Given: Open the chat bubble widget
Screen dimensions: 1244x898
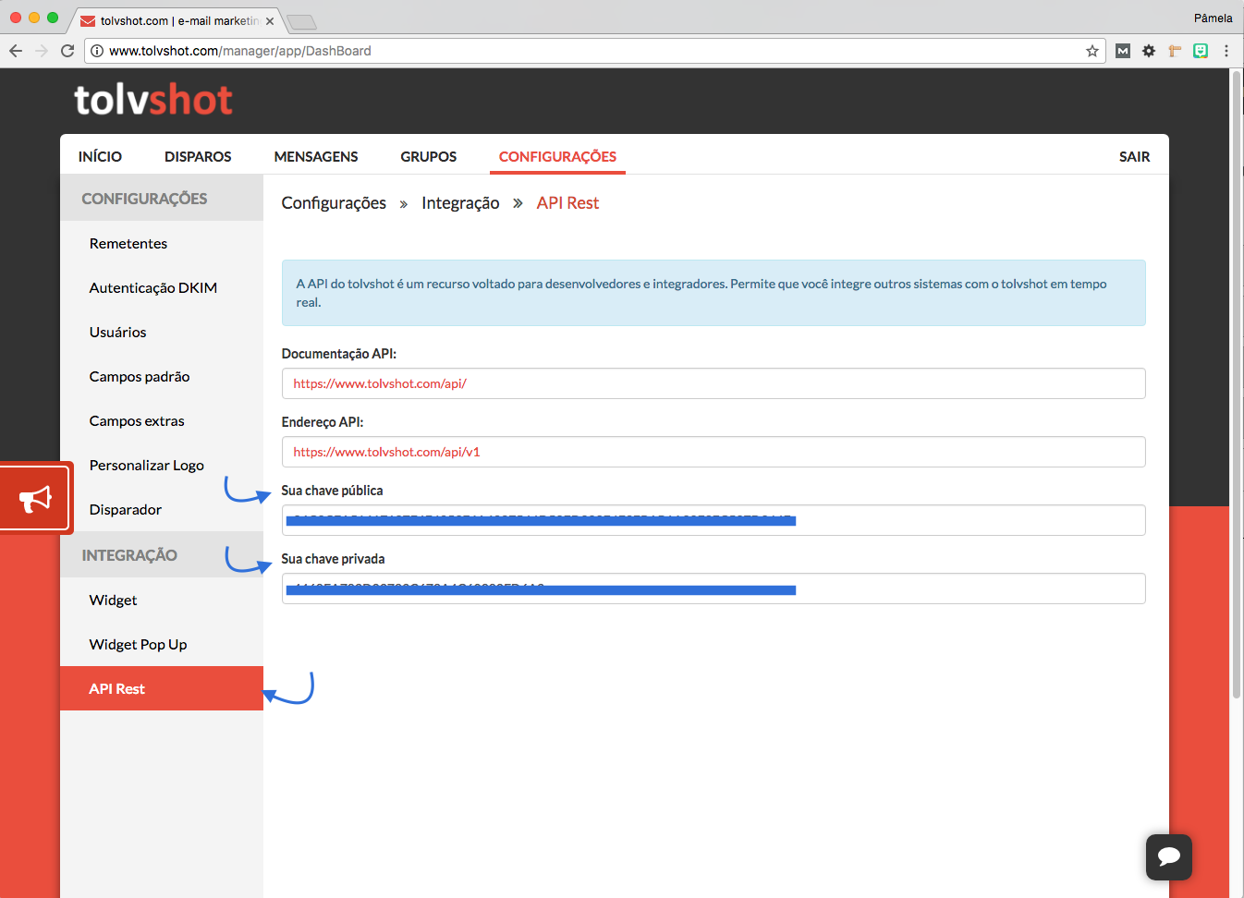Looking at the screenshot, I should pos(1169,856).
